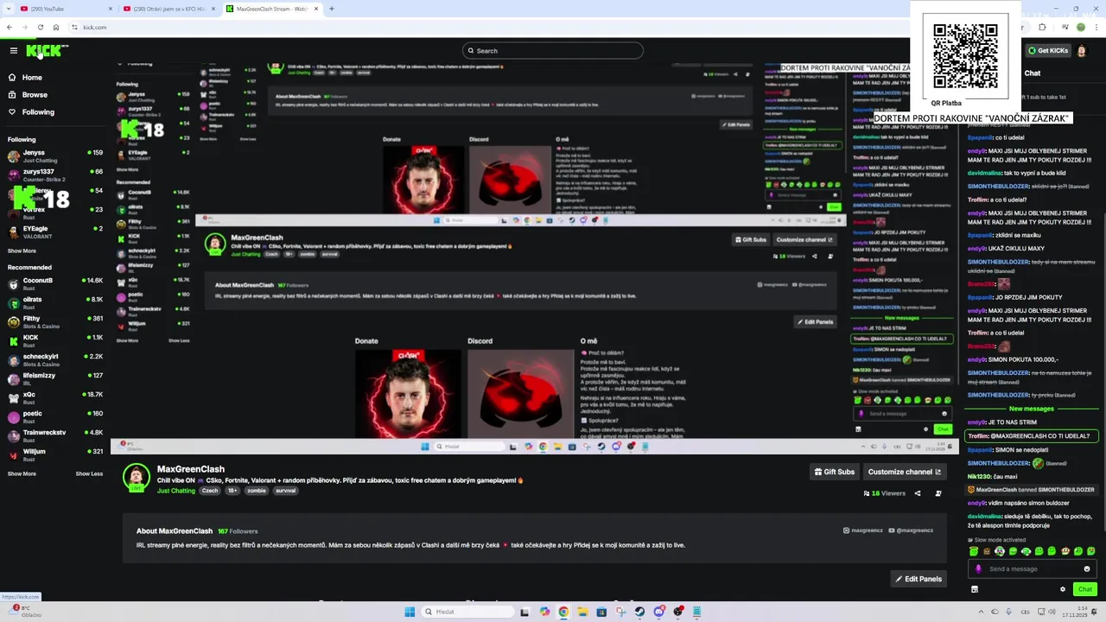Click the Get KICKs button
1106x622 pixels.
pos(1048,51)
